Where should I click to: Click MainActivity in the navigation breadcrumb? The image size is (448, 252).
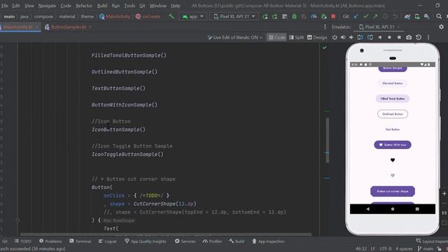pyautogui.click(x=115, y=17)
